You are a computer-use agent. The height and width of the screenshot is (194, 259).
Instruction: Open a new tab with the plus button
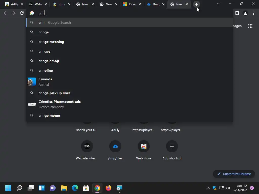(x=196, y=4)
